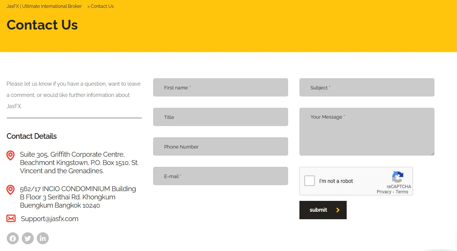Click the envelope icon beside Support email

(x=11, y=218)
